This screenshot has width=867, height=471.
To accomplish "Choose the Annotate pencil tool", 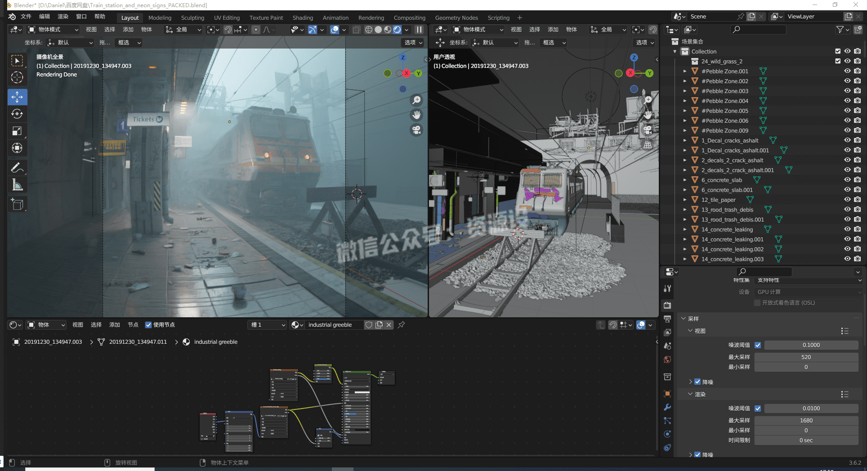I will [x=17, y=168].
